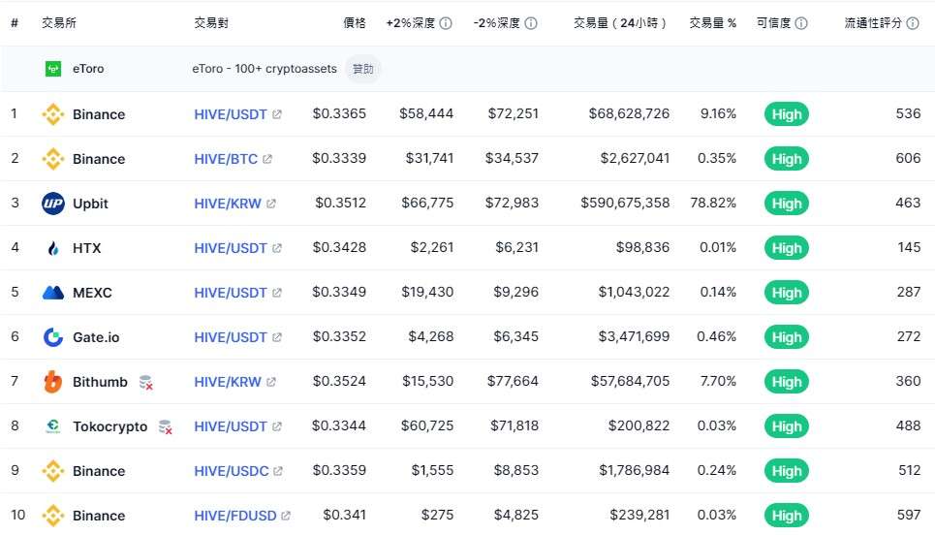Click info icon beside +2% depth header
935x535 pixels.
[446, 23]
